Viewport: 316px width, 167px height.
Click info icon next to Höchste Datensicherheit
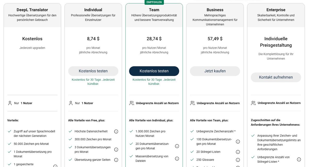coord(116,131)
